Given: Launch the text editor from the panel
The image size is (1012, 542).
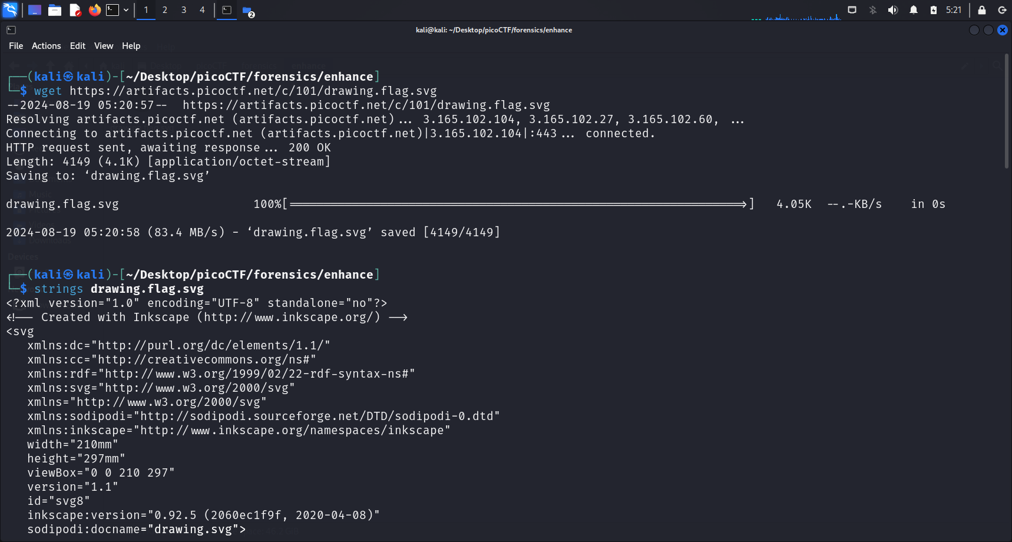Looking at the screenshot, I should click(x=75, y=10).
